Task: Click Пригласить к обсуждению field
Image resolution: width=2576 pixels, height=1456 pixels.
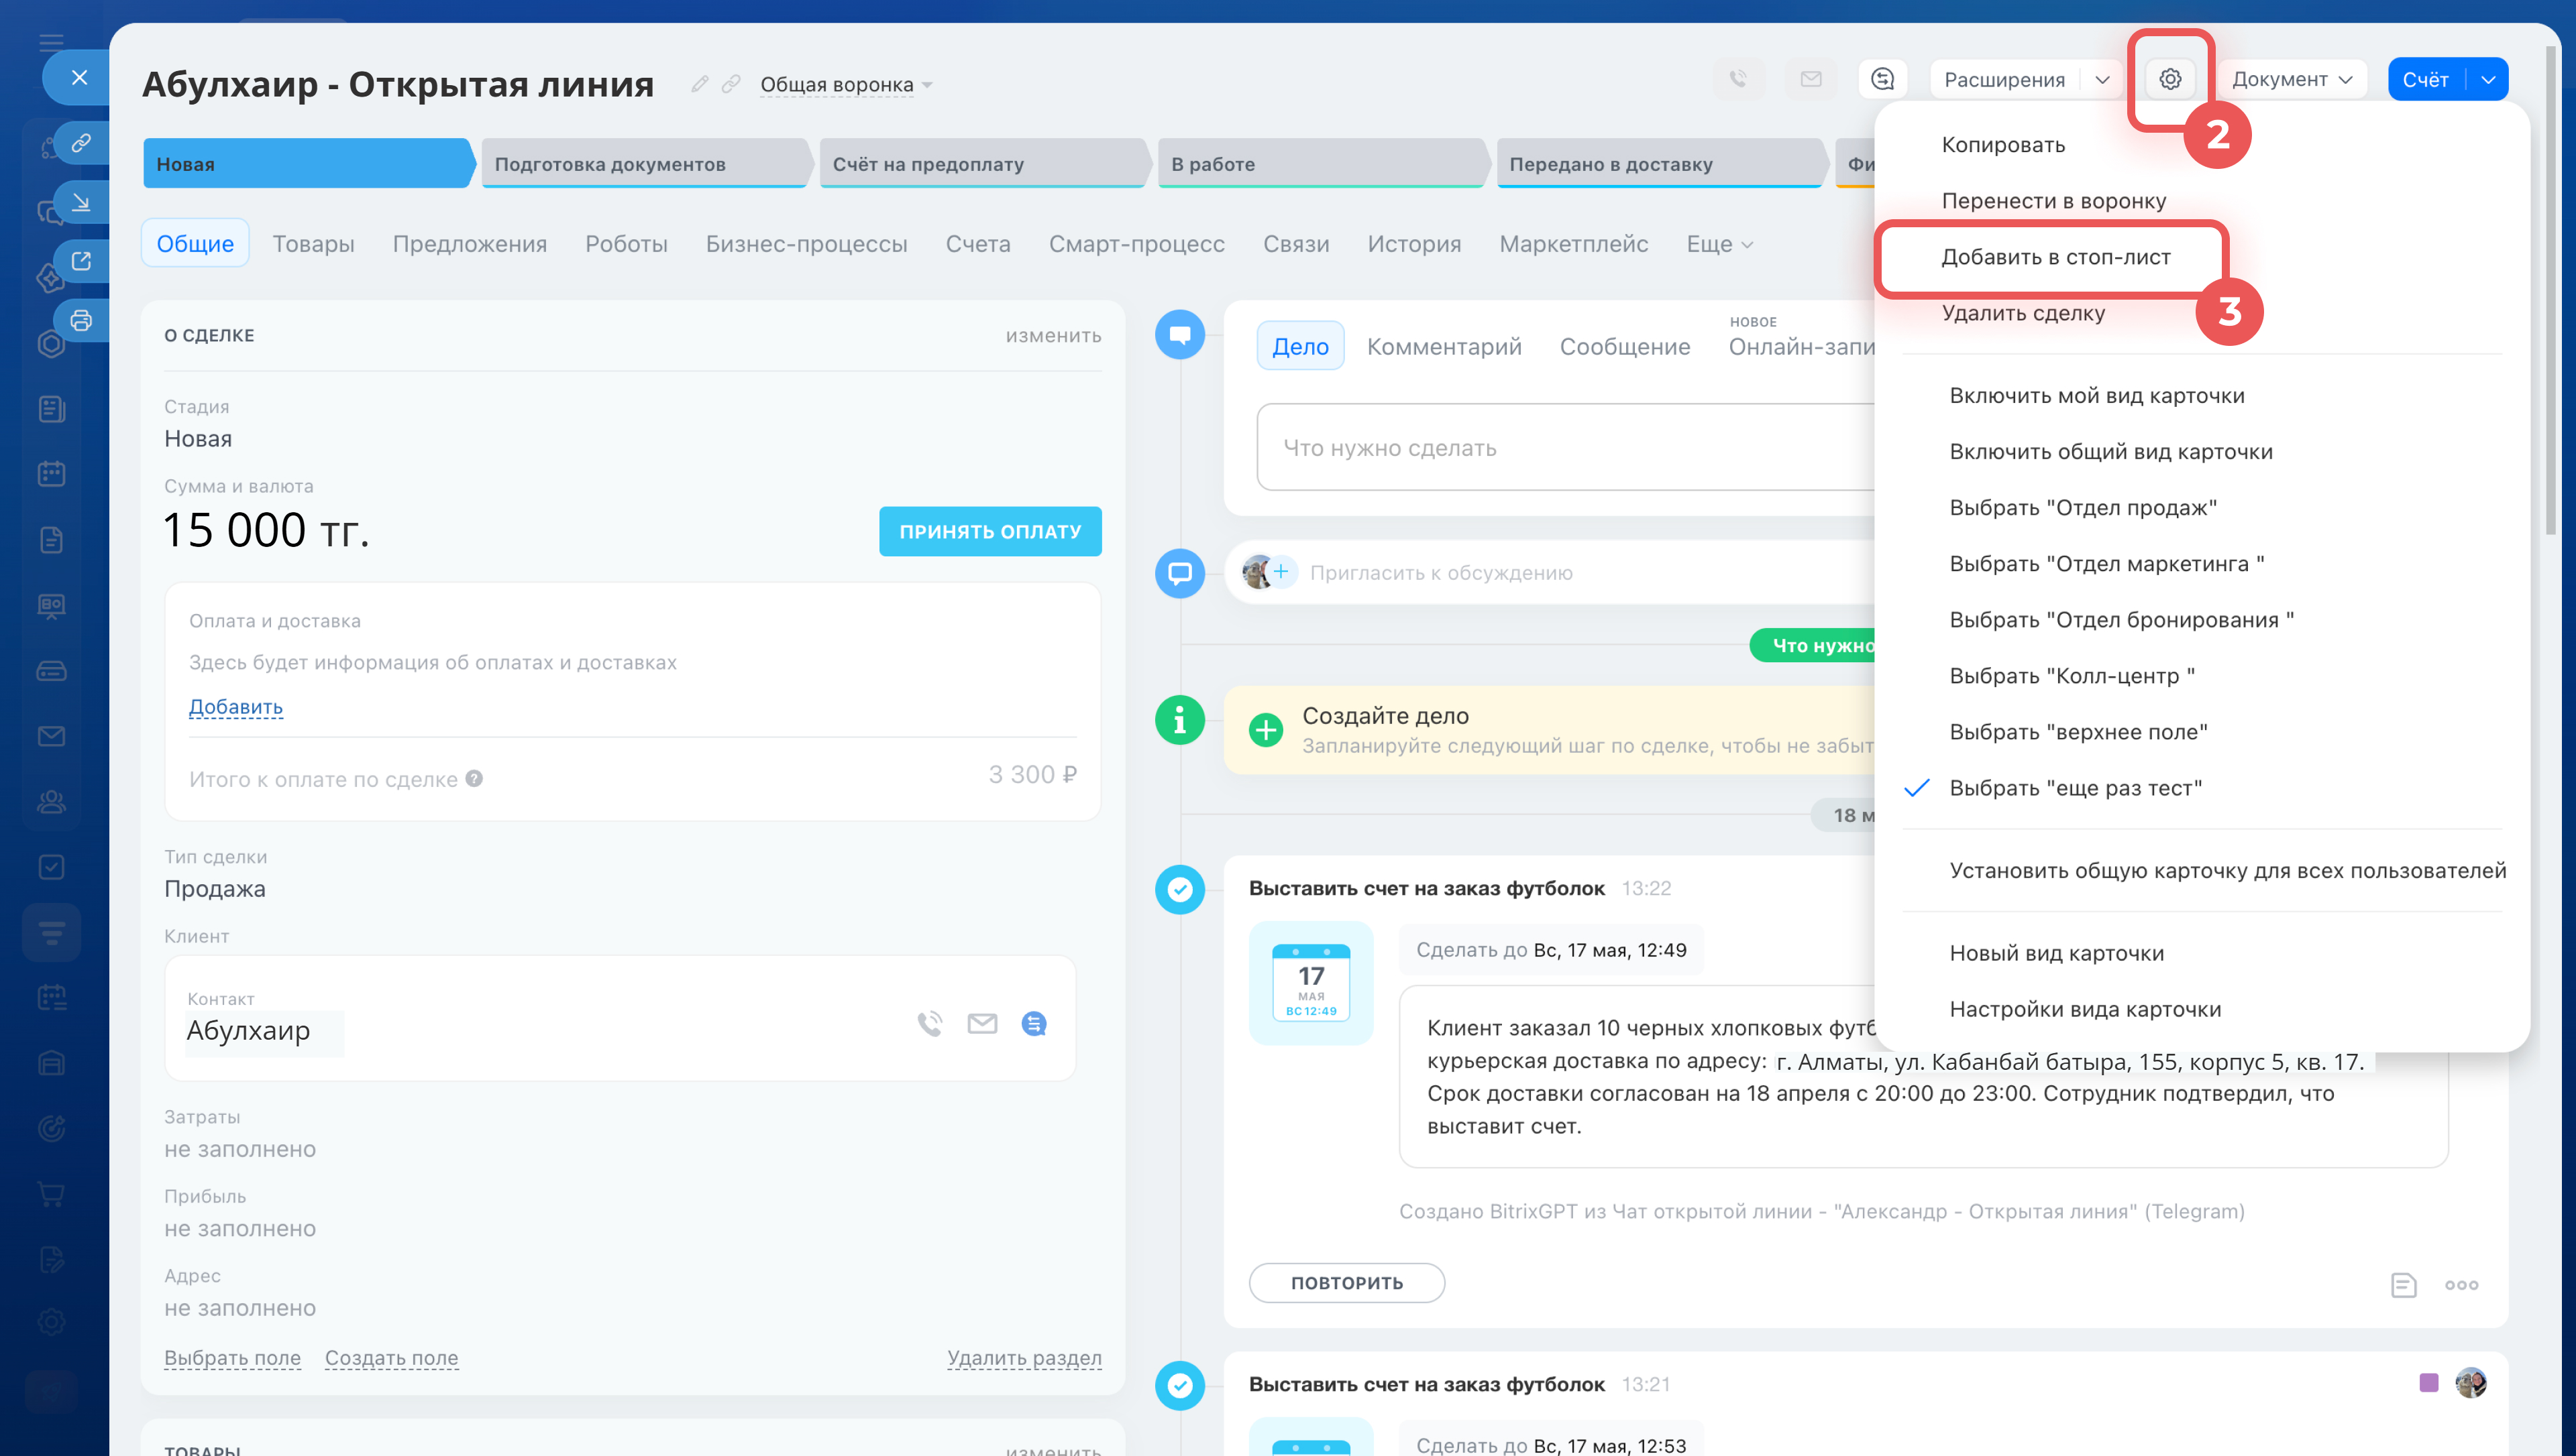Action: [x=1442, y=573]
